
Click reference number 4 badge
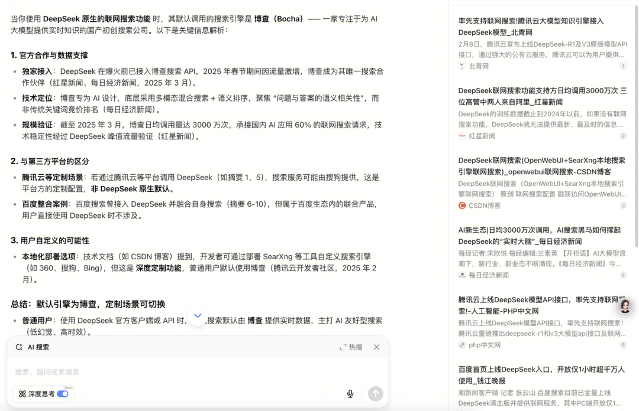click(x=623, y=275)
